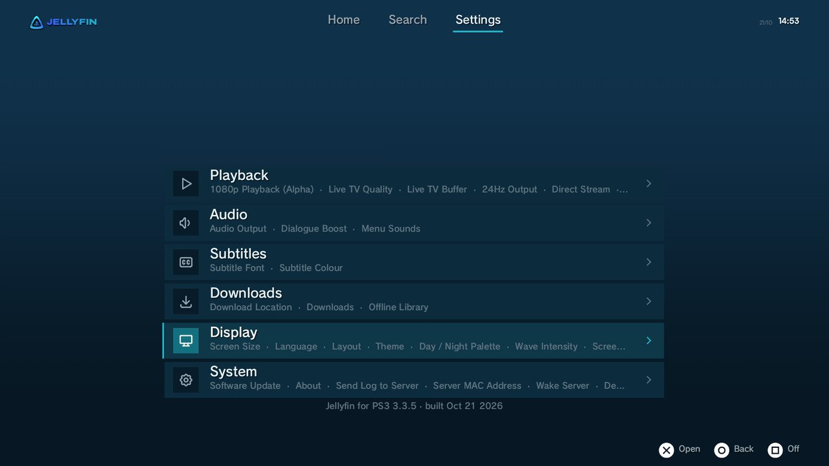Click the Downloads arrow icon
Viewport: 829px width, 466px height.
(x=186, y=302)
